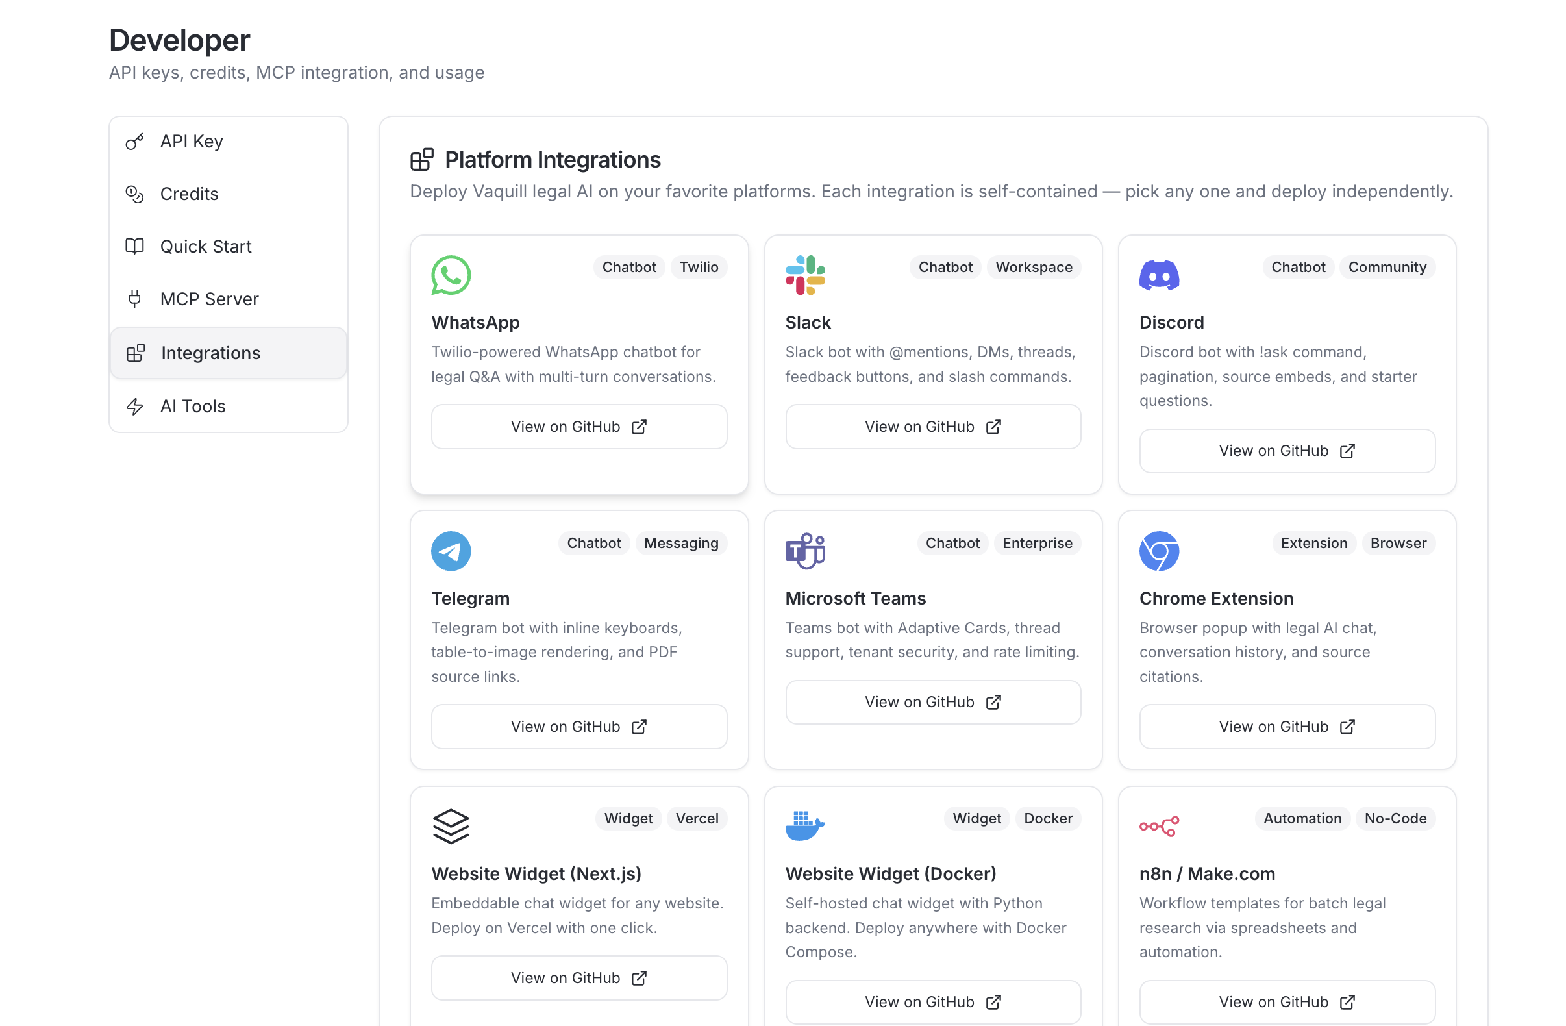The height and width of the screenshot is (1026, 1566).
Task: Click the Chrome Extension logo icon
Action: tap(1159, 551)
